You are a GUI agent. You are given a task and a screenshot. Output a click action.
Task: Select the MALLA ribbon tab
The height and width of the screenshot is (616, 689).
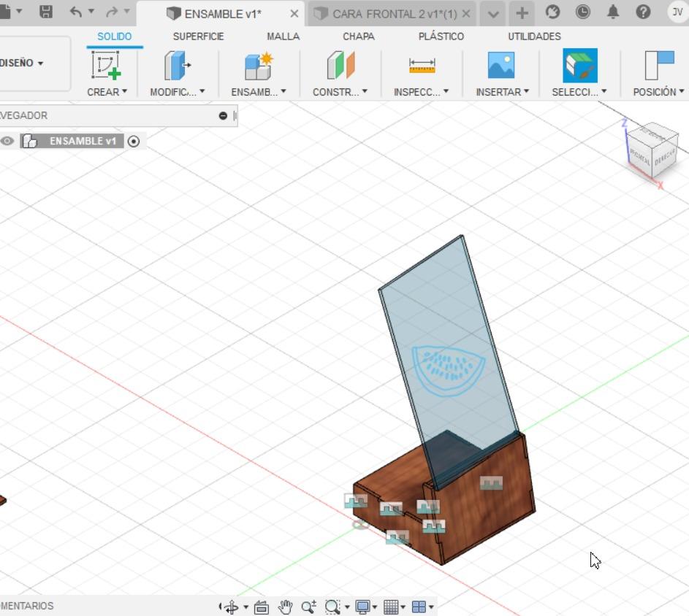[x=283, y=36]
